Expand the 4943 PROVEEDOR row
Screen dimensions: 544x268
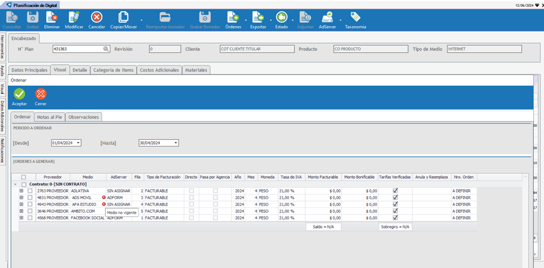coord(21,204)
